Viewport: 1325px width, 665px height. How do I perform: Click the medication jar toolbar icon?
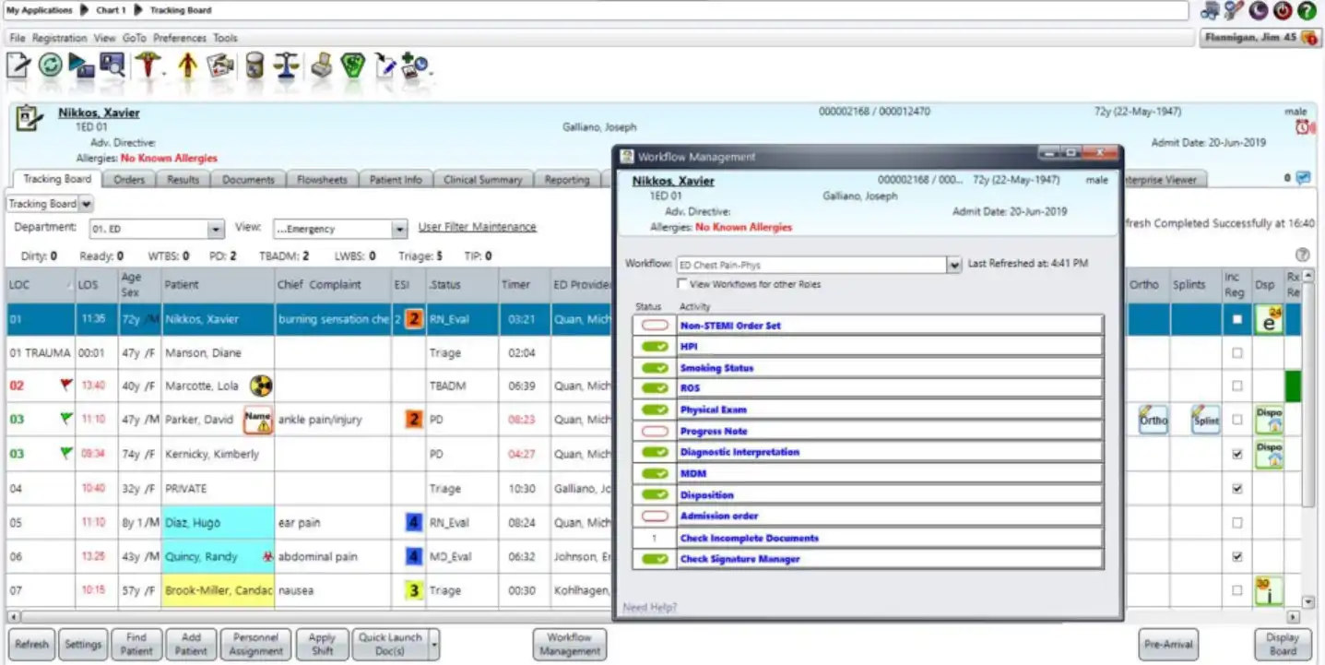[x=254, y=66]
